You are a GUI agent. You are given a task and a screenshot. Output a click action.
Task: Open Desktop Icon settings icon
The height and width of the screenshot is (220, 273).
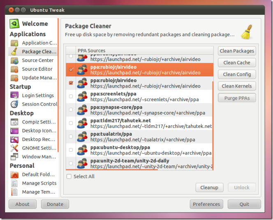[x=14, y=131]
